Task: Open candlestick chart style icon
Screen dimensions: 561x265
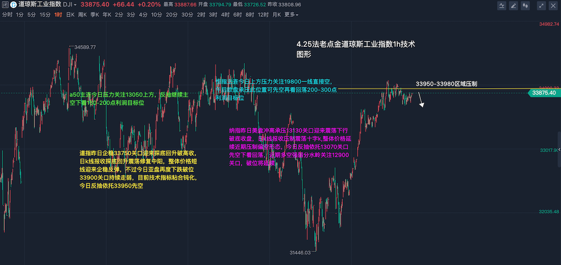Action: coord(526,6)
